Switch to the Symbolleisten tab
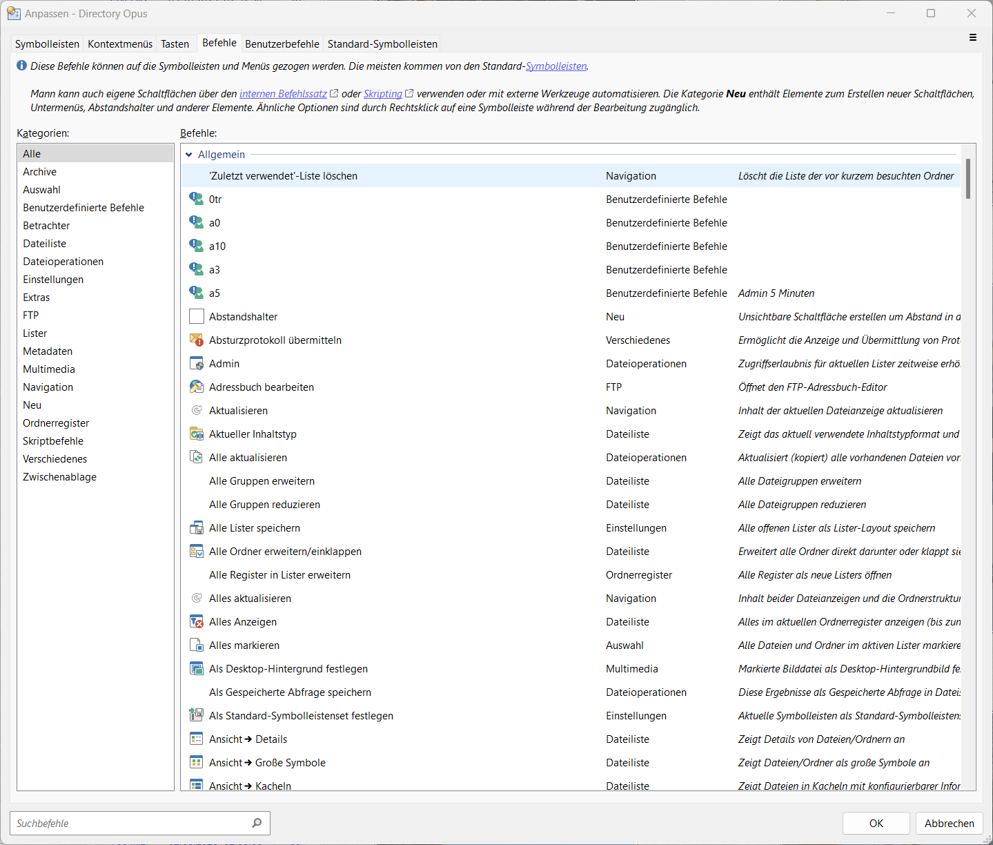Viewport: 993px width, 845px height. pos(47,43)
